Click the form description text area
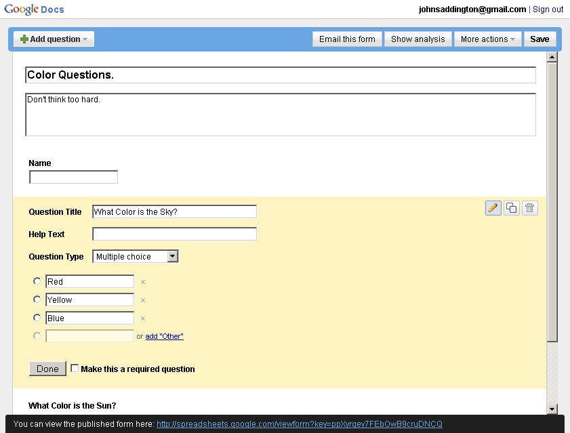This screenshot has height=433, width=570. point(281,115)
